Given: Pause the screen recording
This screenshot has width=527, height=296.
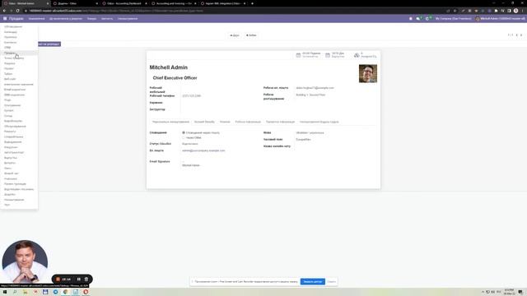Looking at the screenshot, I should (x=79, y=279).
